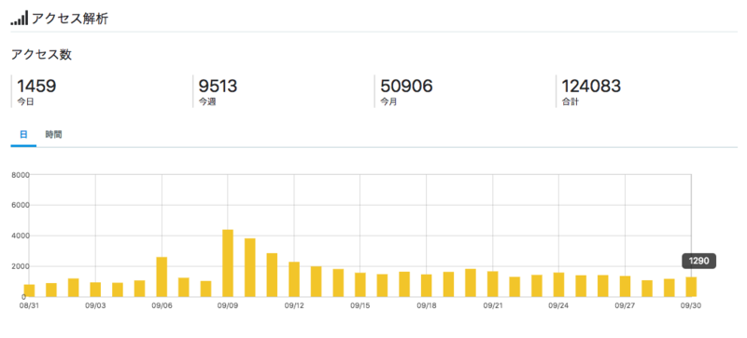The image size is (747, 338).
Task: Click this week's count 9513
Action: 218,86
